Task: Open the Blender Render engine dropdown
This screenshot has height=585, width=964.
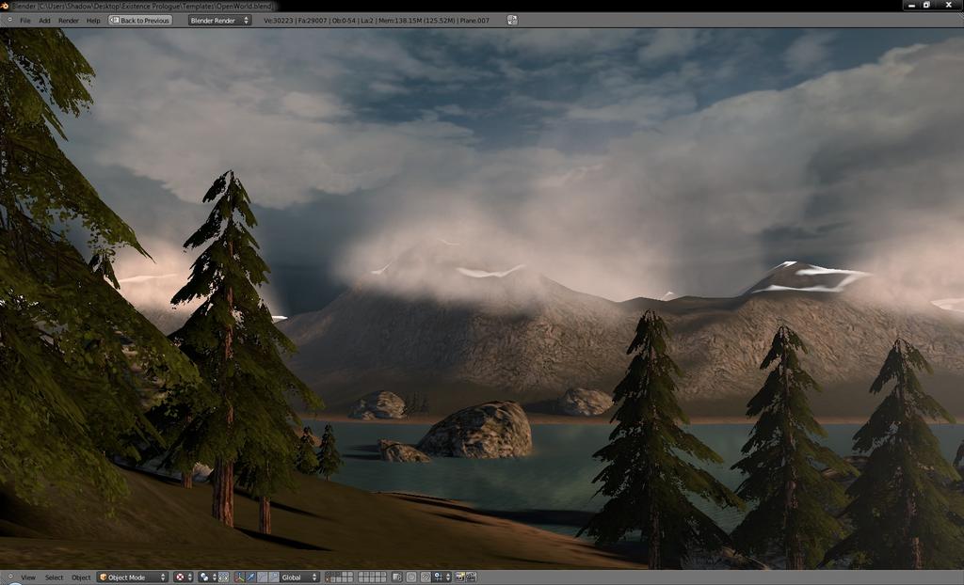Action: [x=219, y=21]
